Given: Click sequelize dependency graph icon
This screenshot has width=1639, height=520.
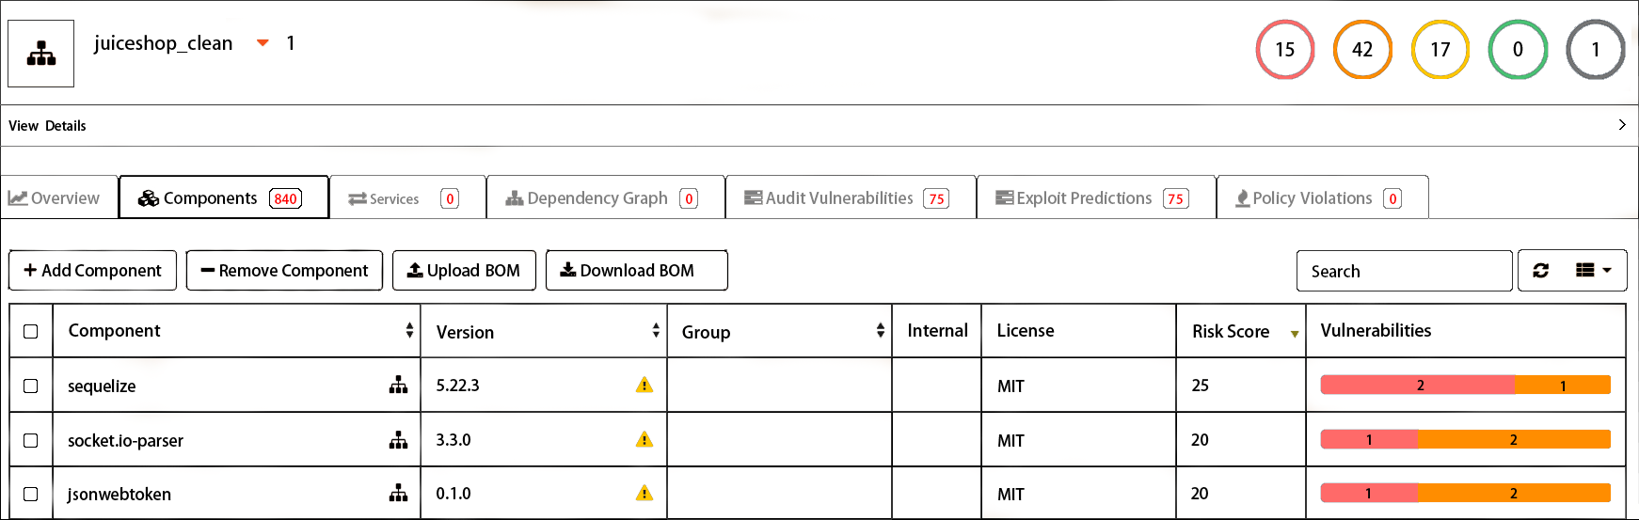Looking at the screenshot, I should [399, 386].
